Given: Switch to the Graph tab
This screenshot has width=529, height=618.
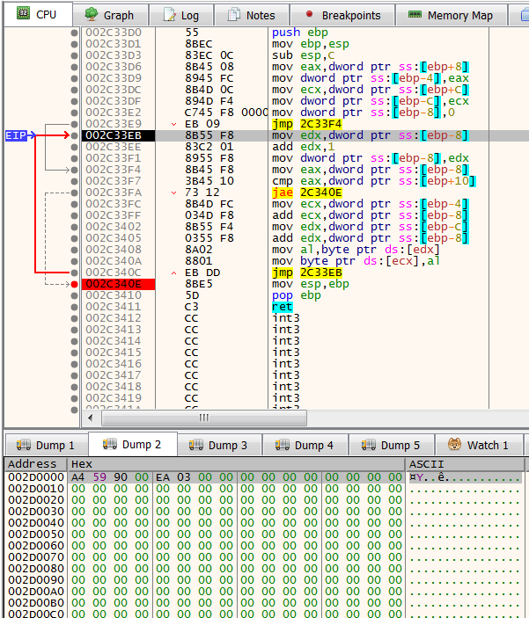Looking at the screenshot, I should coord(111,15).
